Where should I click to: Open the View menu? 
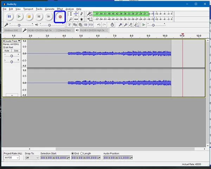point(18,9)
